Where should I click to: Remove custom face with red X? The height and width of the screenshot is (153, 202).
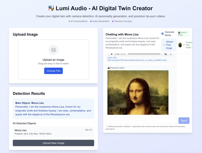click(184, 45)
